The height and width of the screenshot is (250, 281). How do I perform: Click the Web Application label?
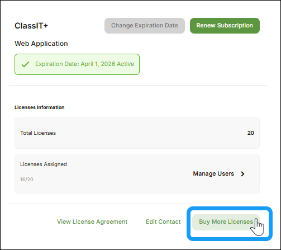pos(41,44)
